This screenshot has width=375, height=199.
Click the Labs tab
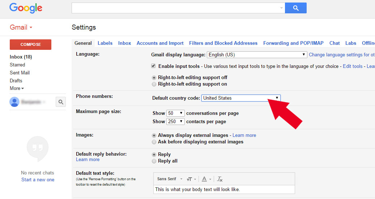pos(351,43)
